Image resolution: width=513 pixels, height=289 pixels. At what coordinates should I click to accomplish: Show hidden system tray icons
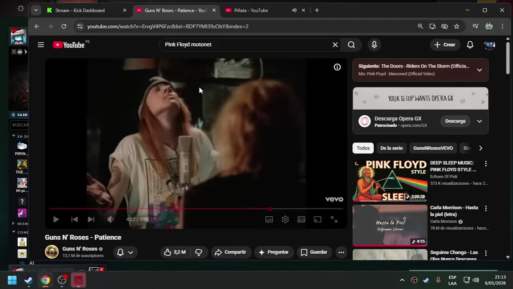tap(402, 280)
